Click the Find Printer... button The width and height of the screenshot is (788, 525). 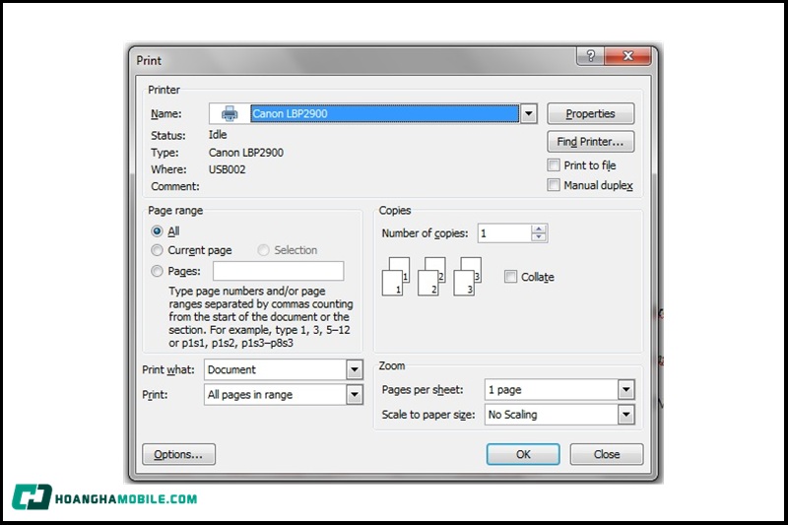590,142
